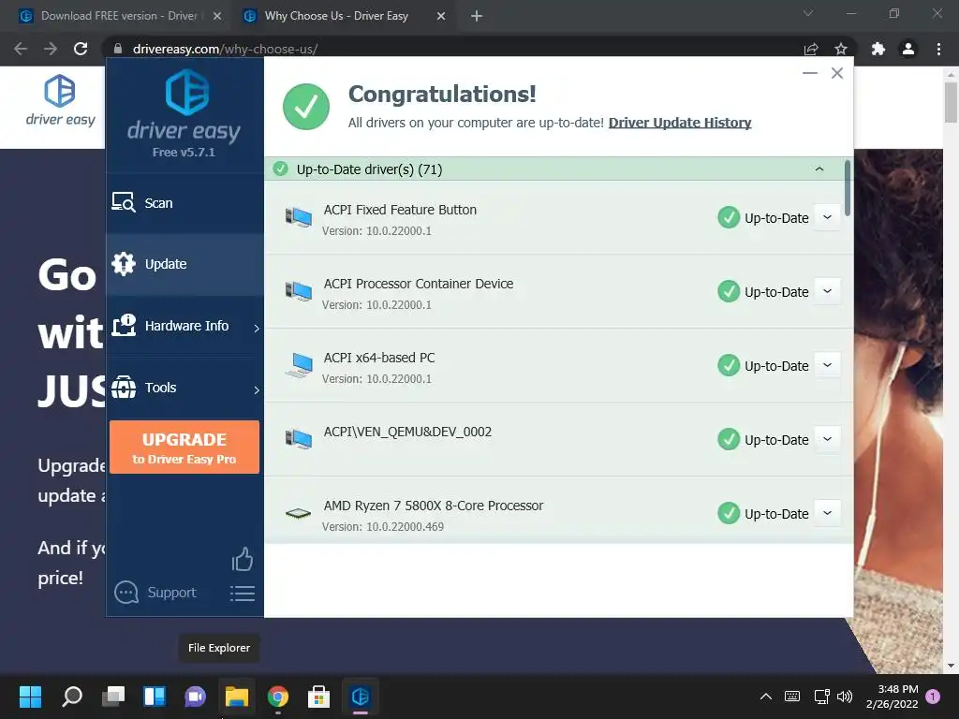Open taskbar Search
The image size is (959, 719).
pyautogui.click(x=72, y=697)
